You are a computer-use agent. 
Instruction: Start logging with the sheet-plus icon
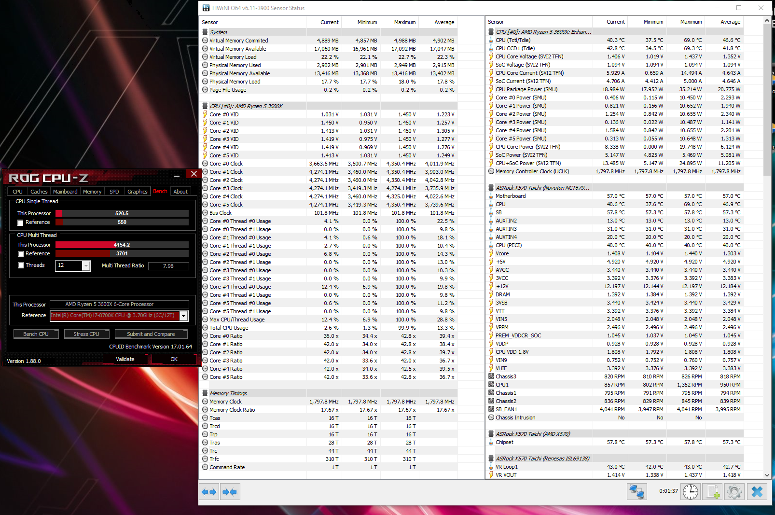(x=713, y=492)
